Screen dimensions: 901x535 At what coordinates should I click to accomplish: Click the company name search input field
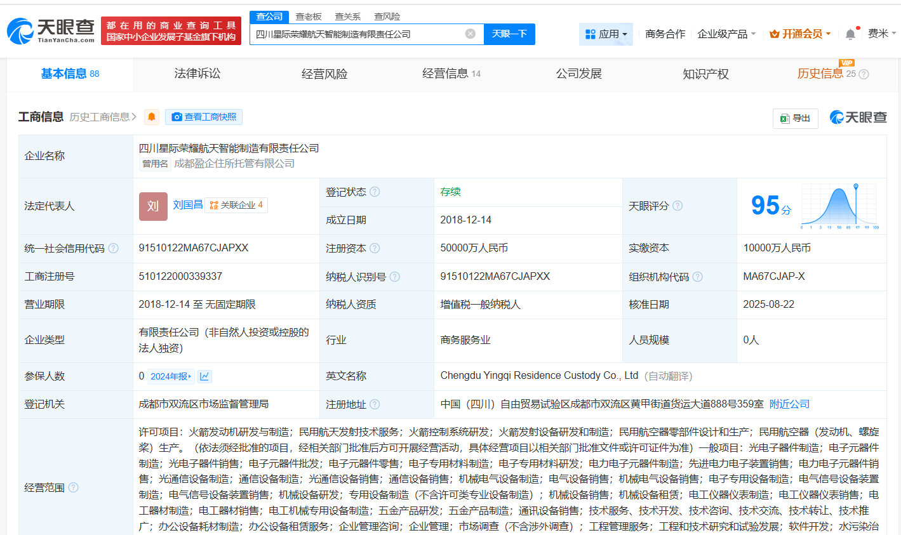pos(356,34)
